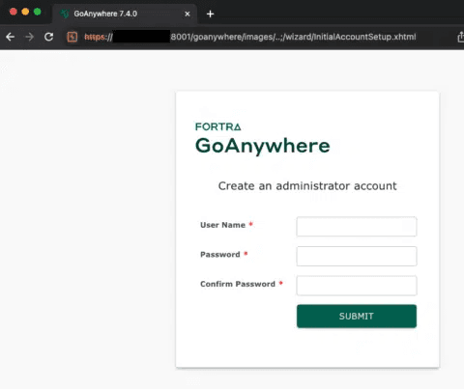Open the orange site security icon
The height and width of the screenshot is (389, 464).
pos(72,37)
